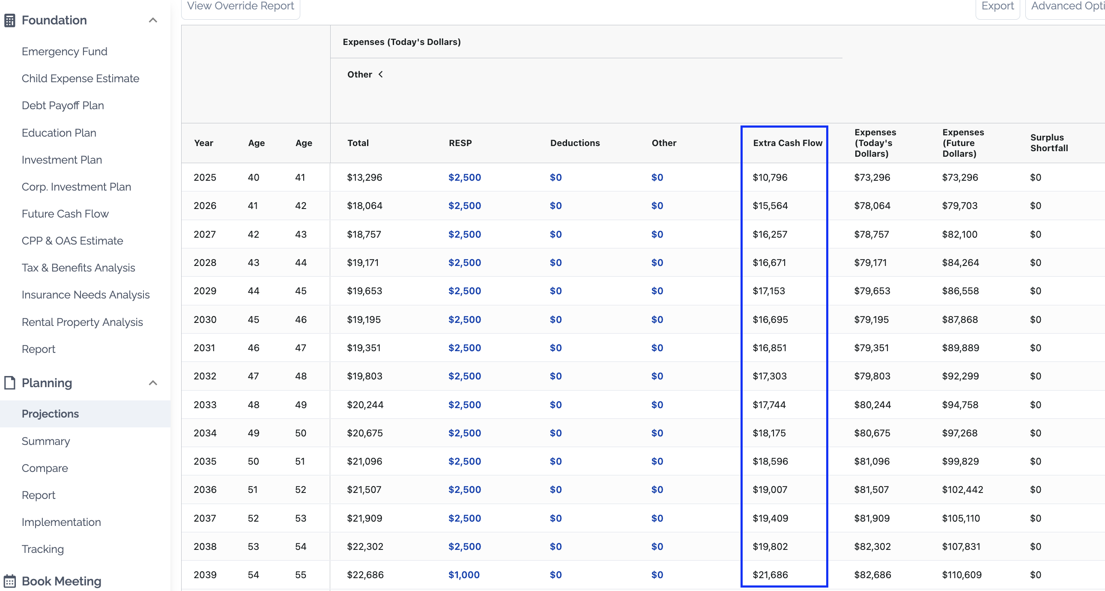Viewport: 1105px width, 591px height.
Task: Edit the 2039 RESP value $1,000
Action: point(464,575)
